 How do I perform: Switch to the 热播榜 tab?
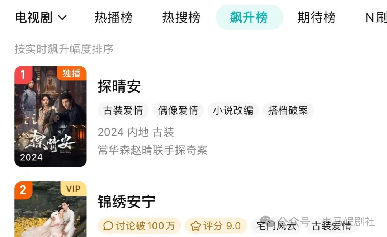pos(114,18)
